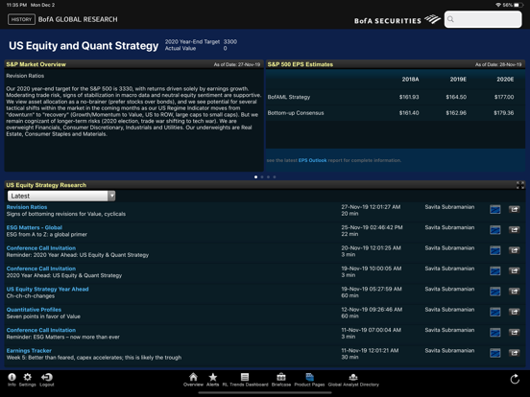Open the ESG Matters - Global link
Screen dimensions: 530x397
[x=35, y=227]
